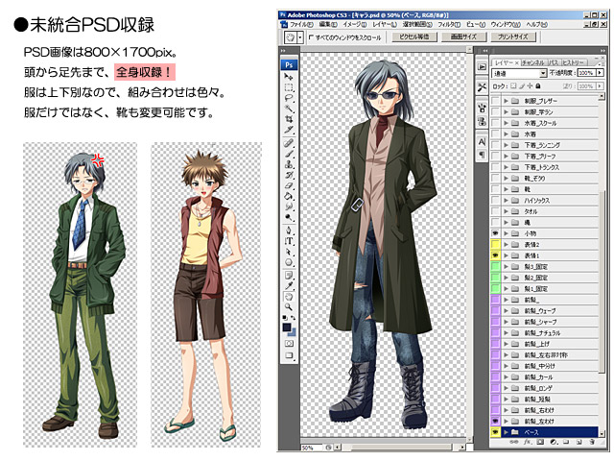Viewport: 614px width, 461px height.
Task: Click the zoom 50% status field
Action: click(x=311, y=448)
